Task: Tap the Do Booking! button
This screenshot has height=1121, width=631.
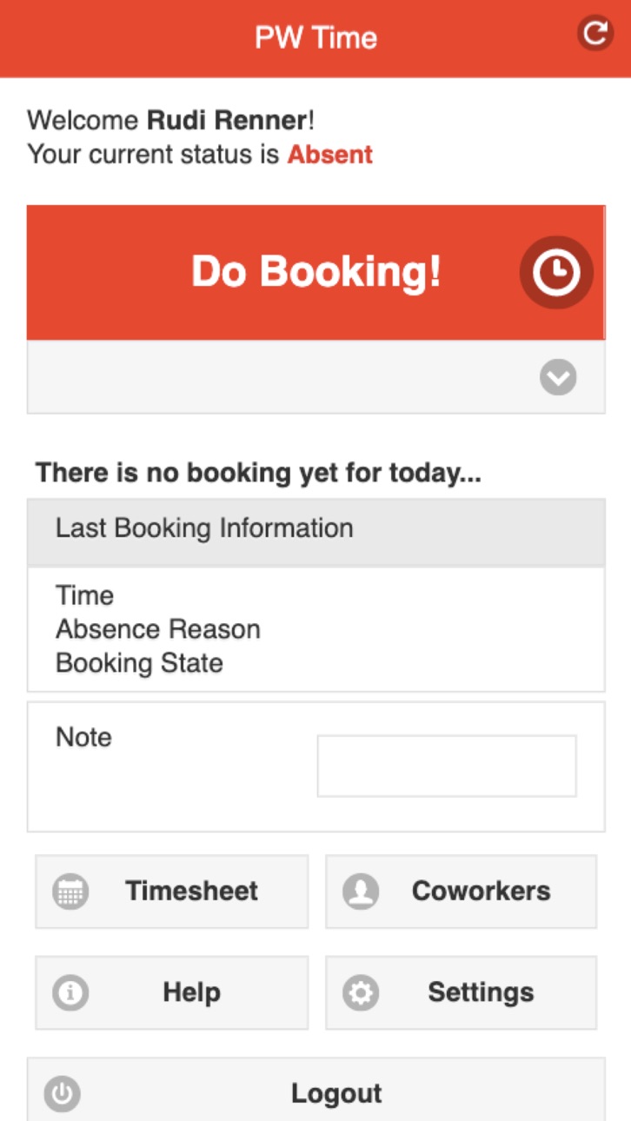Action: 316,273
